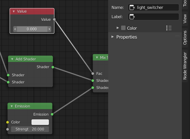
Task: Increase Value node with right arrow
Action: click(x=49, y=29)
